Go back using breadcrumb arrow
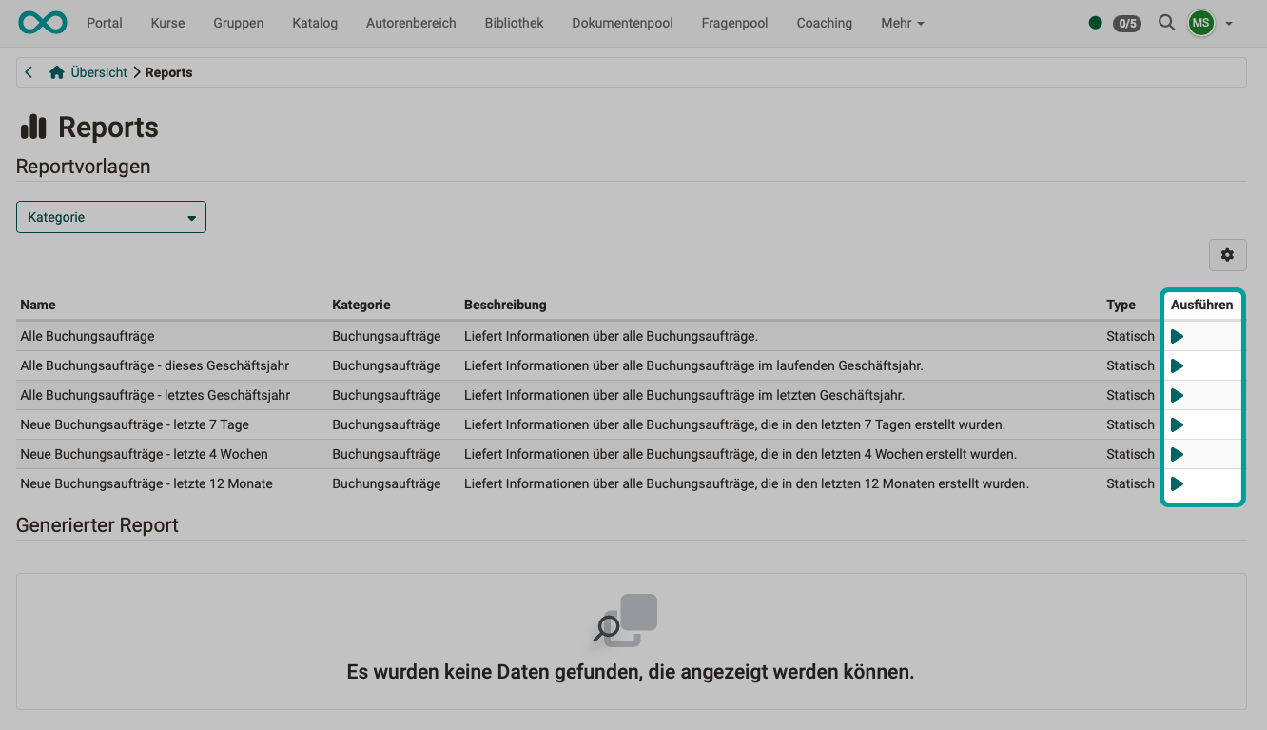 [28, 70]
